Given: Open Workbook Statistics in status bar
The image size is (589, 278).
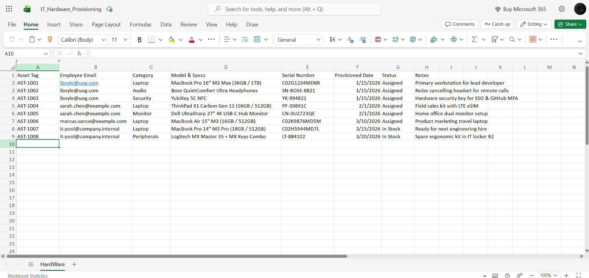Looking at the screenshot, I should coord(28,276).
